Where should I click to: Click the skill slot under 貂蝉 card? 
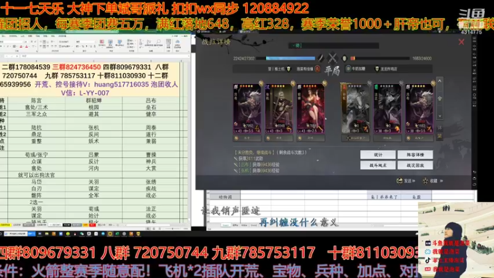tap(311, 138)
